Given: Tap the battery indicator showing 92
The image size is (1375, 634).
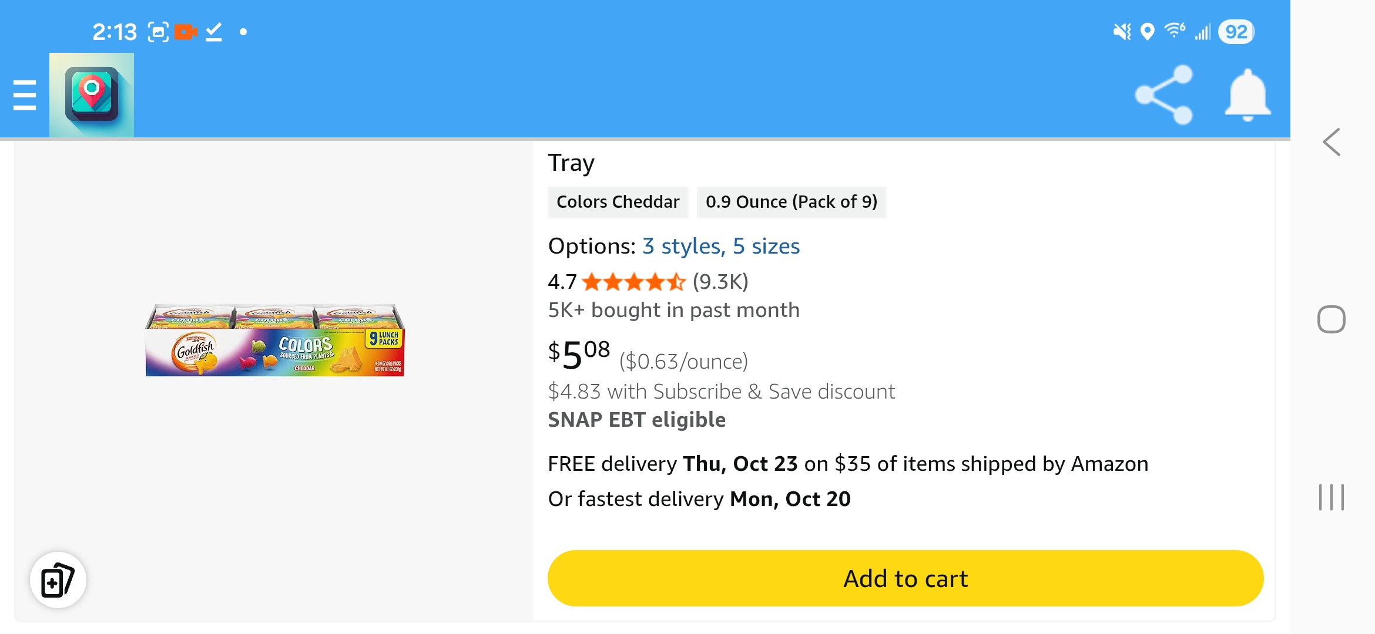Looking at the screenshot, I should coord(1236,32).
